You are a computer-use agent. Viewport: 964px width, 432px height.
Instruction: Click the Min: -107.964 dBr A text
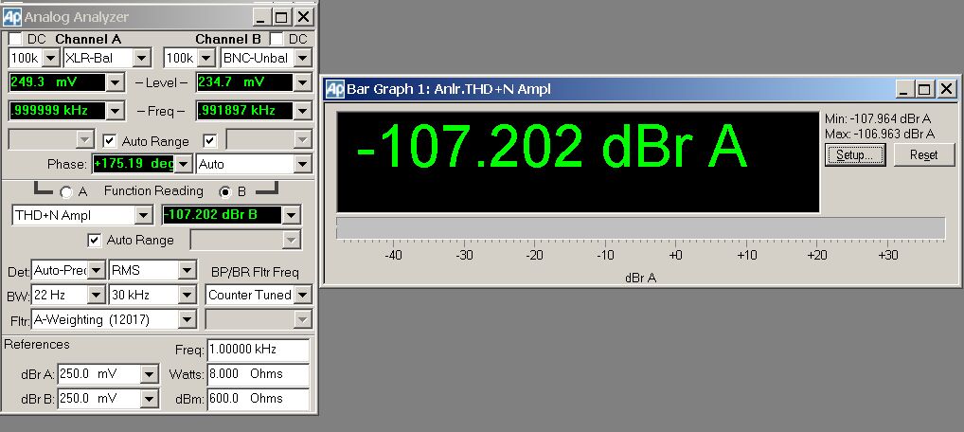[878, 118]
